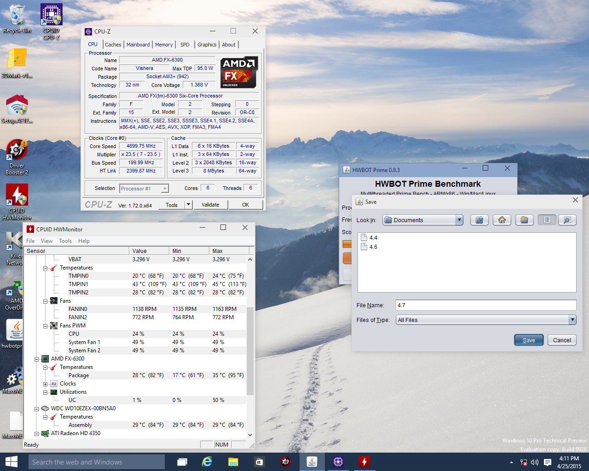Select Driver Booster 2 desktop shortcut
The width and height of the screenshot is (589, 471).
pyautogui.click(x=17, y=157)
